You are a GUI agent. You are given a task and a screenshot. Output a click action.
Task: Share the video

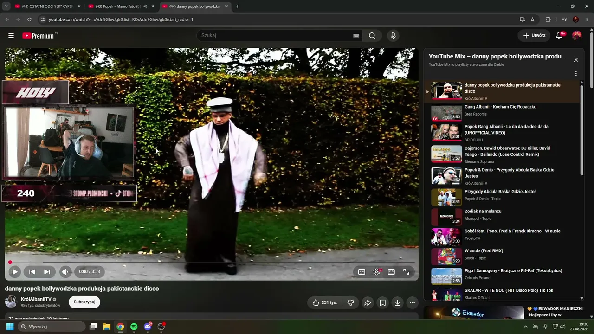(x=368, y=302)
